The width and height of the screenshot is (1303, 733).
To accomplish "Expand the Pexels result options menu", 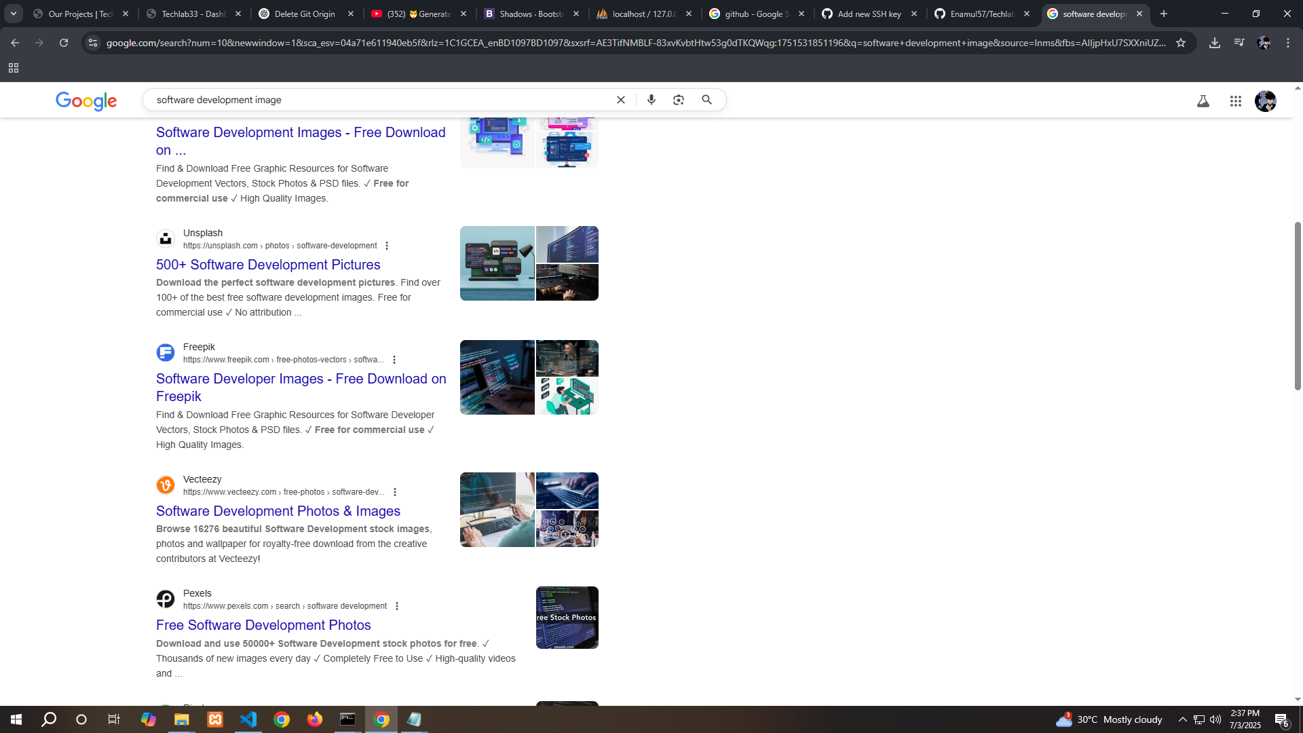I will 397,606.
